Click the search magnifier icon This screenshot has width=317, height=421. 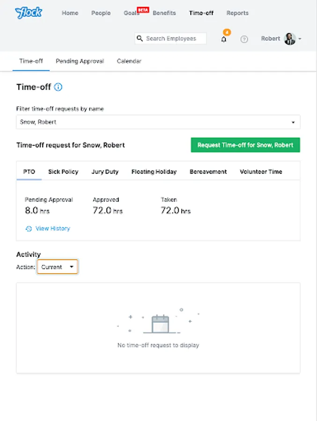(139, 39)
